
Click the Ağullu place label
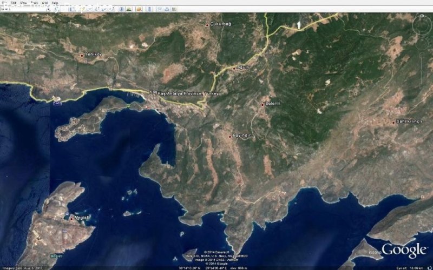tap(244, 67)
